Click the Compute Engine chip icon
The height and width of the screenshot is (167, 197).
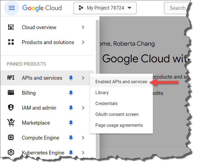click(11, 137)
